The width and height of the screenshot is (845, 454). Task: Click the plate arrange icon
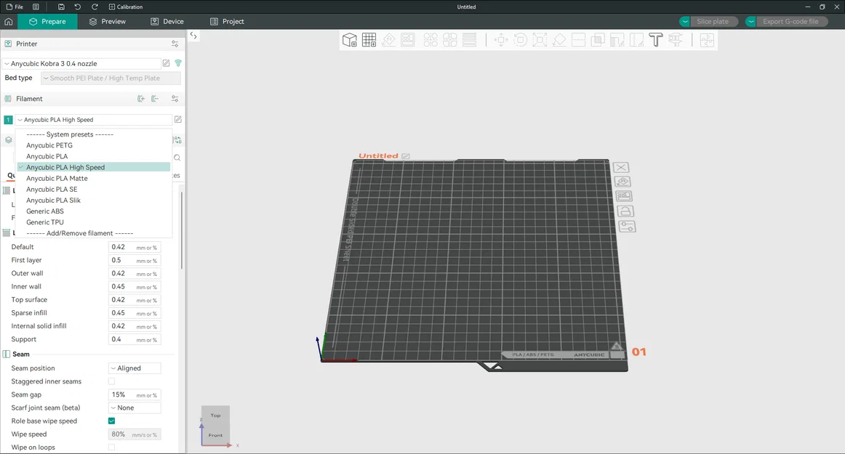click(624, 196)
